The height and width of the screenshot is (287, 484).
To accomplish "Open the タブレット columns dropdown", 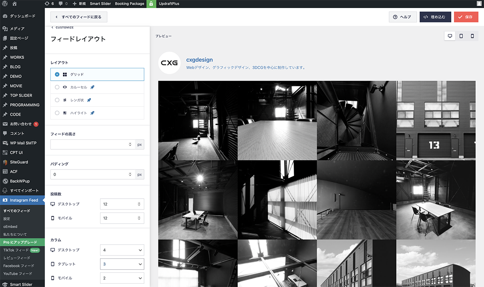I will coord(122,264).
